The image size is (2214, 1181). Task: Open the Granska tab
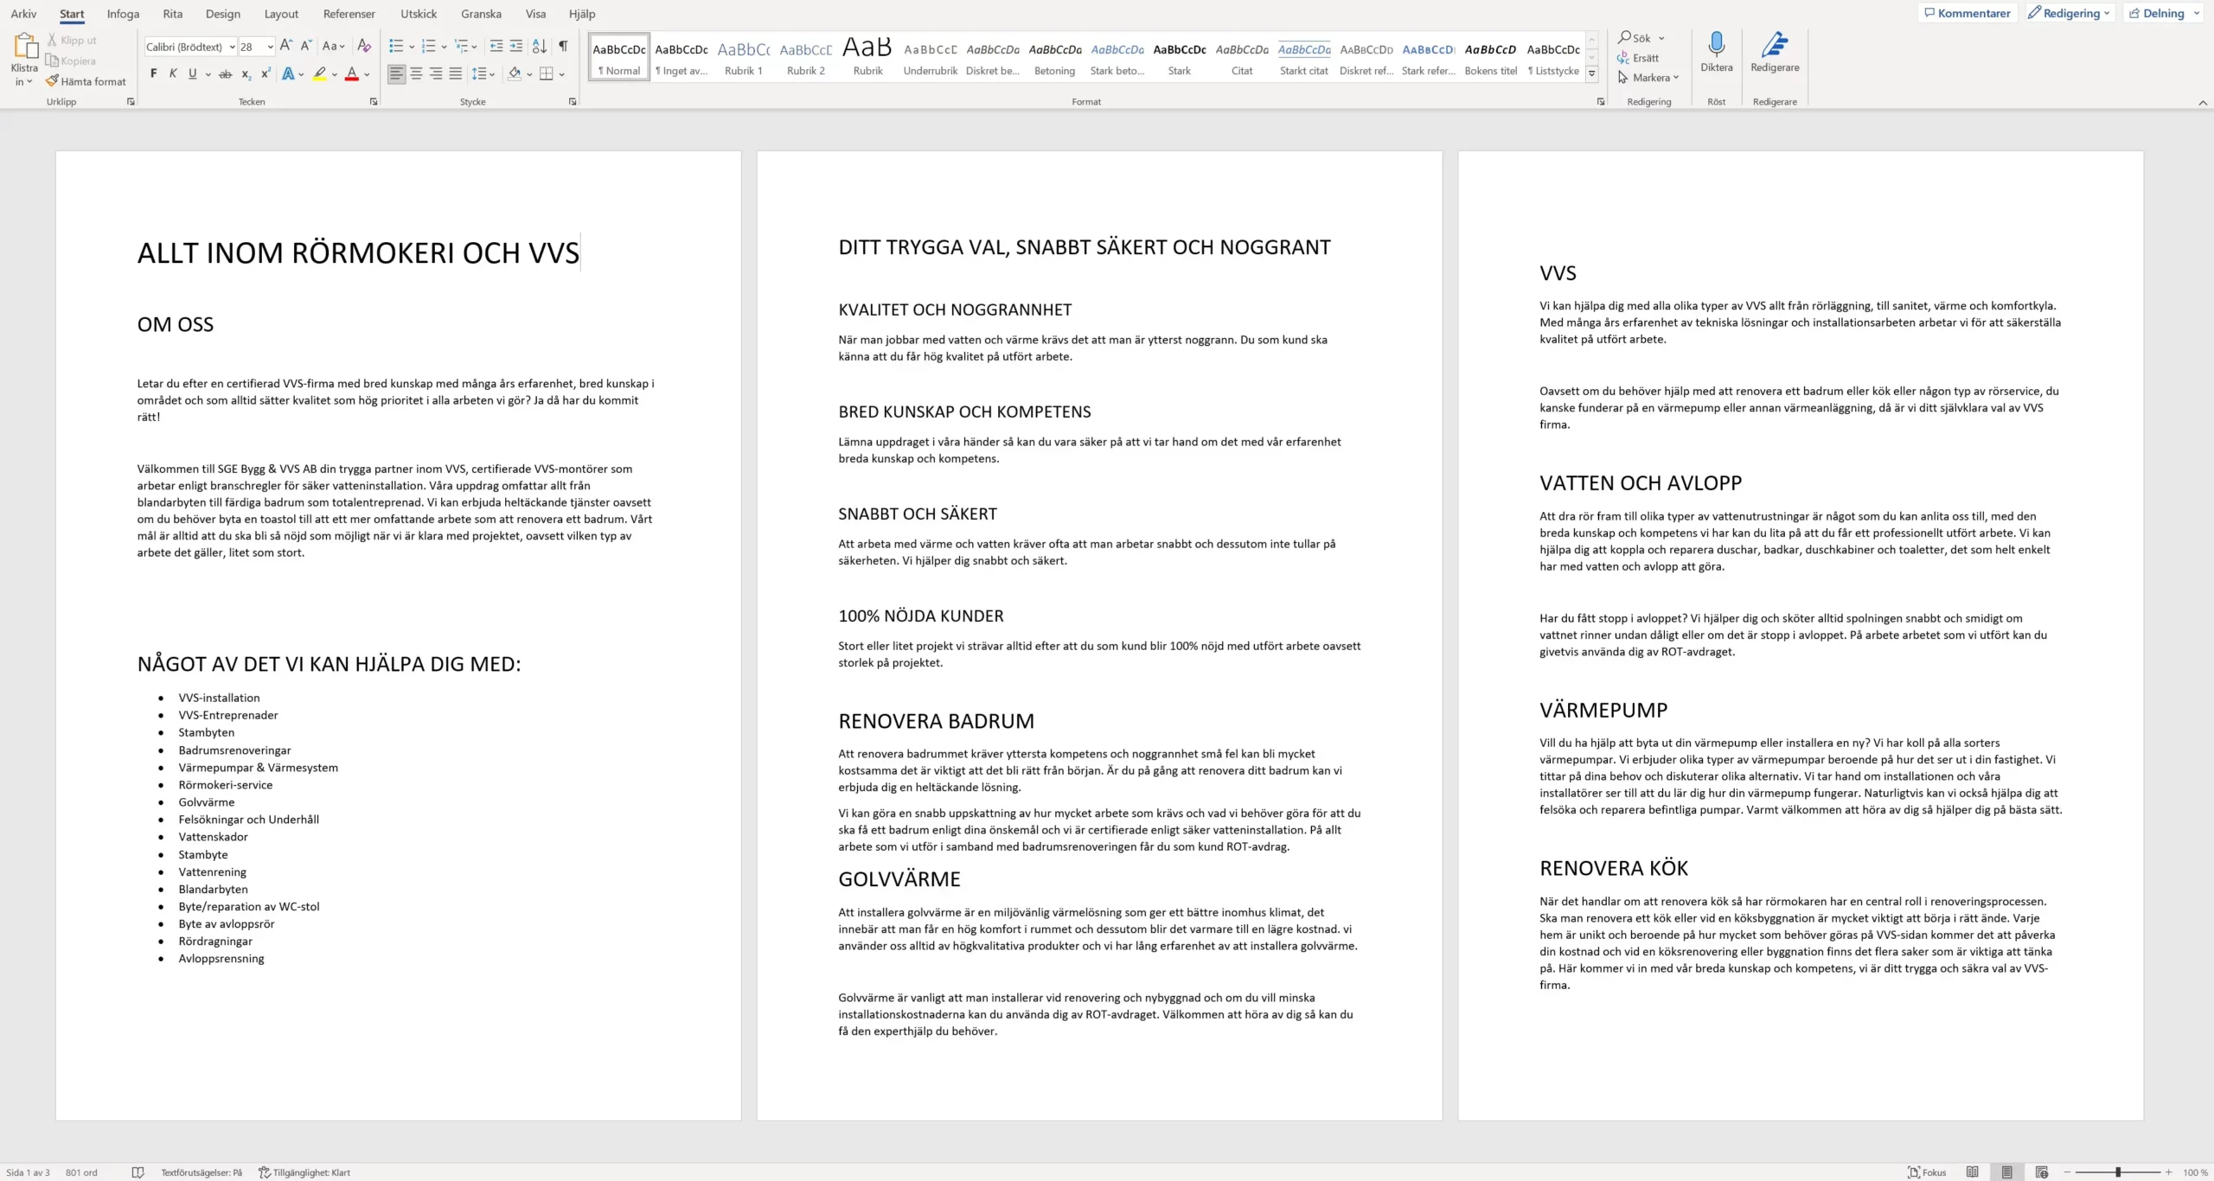point(481,14)
